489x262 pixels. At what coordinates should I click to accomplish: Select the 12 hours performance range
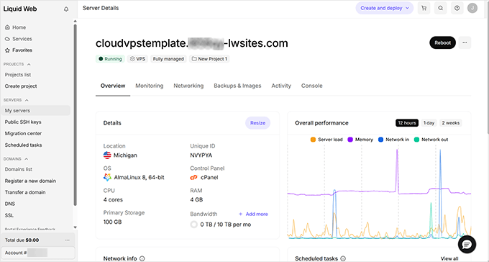pos(407,123)
